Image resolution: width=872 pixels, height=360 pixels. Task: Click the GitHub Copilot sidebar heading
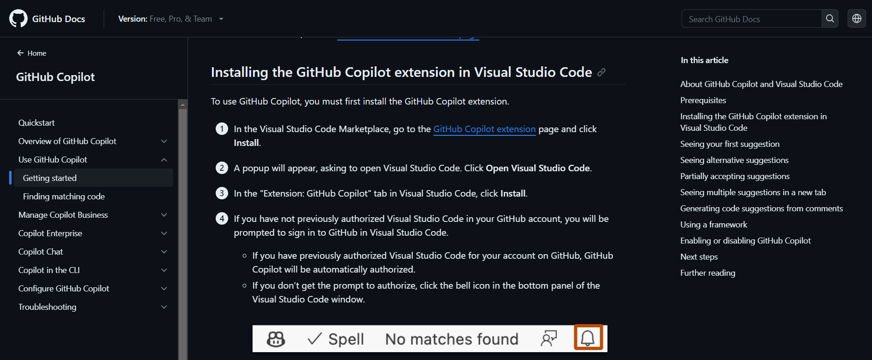pyautogui.click(x=55, y=77)
